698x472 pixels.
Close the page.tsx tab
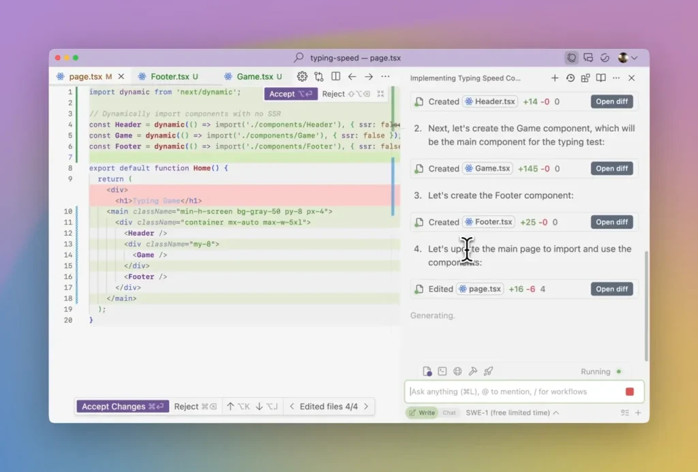[x=121, y=76]
